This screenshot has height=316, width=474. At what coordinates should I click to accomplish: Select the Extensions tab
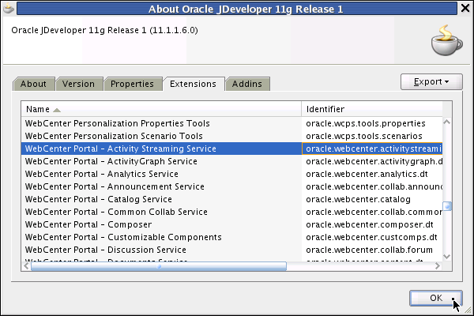[x=194, y=84]
